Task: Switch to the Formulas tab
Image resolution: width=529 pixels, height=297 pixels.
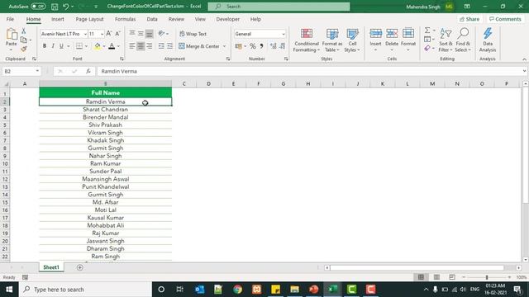Action: click(125, 19)
